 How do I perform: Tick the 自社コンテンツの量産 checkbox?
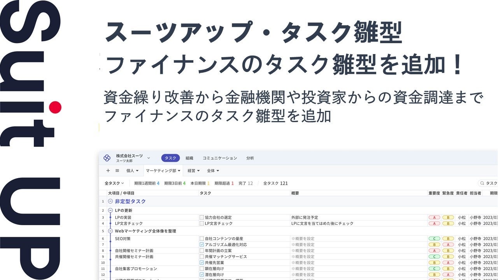click(202, 239)
